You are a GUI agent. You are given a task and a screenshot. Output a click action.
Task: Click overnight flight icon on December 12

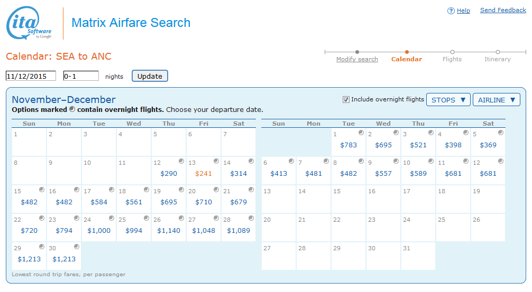pos(500,161)
